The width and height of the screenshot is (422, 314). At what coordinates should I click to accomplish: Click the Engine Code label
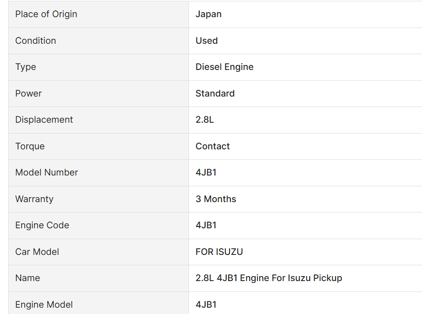pos(42,225)
